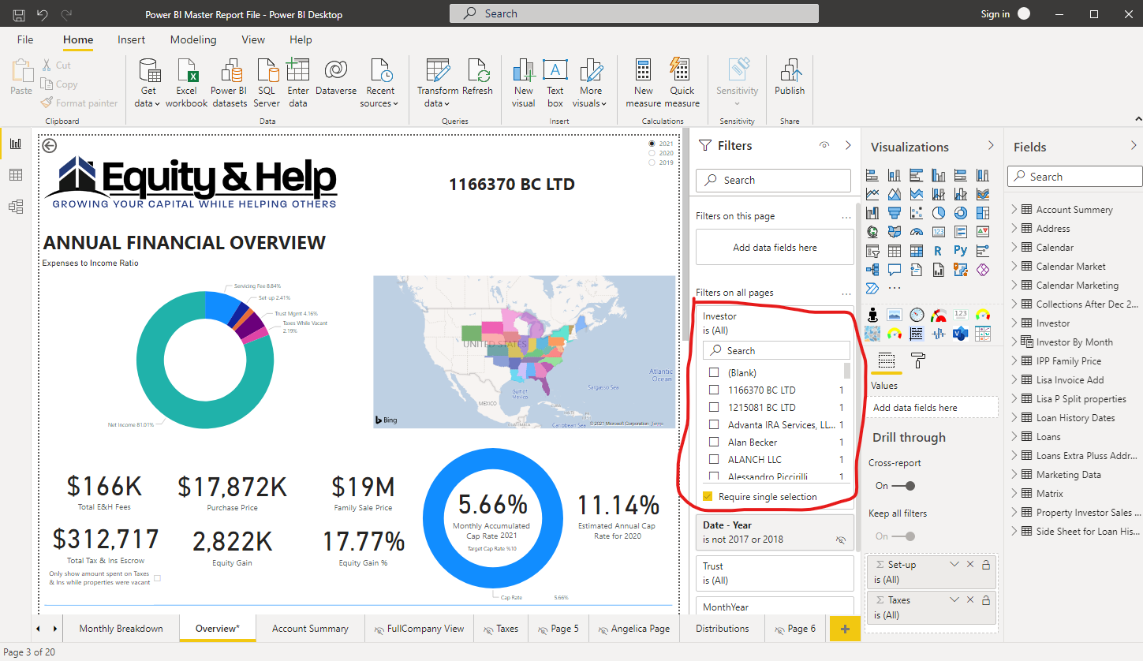Select the R script visual
1143x661 pixels.
coord(938,251)
